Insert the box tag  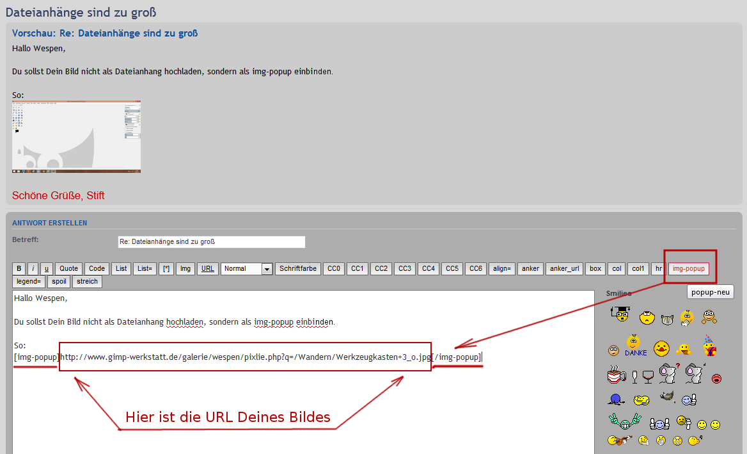(595, 268)
